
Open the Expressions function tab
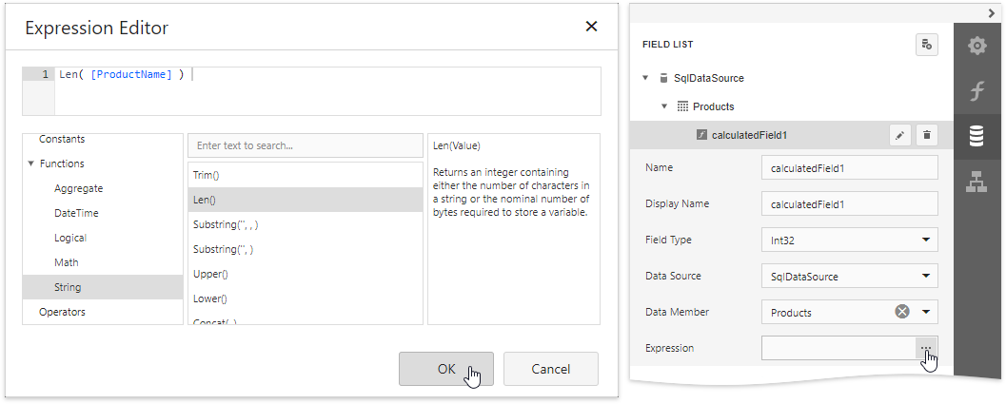[x=976, y=91]
